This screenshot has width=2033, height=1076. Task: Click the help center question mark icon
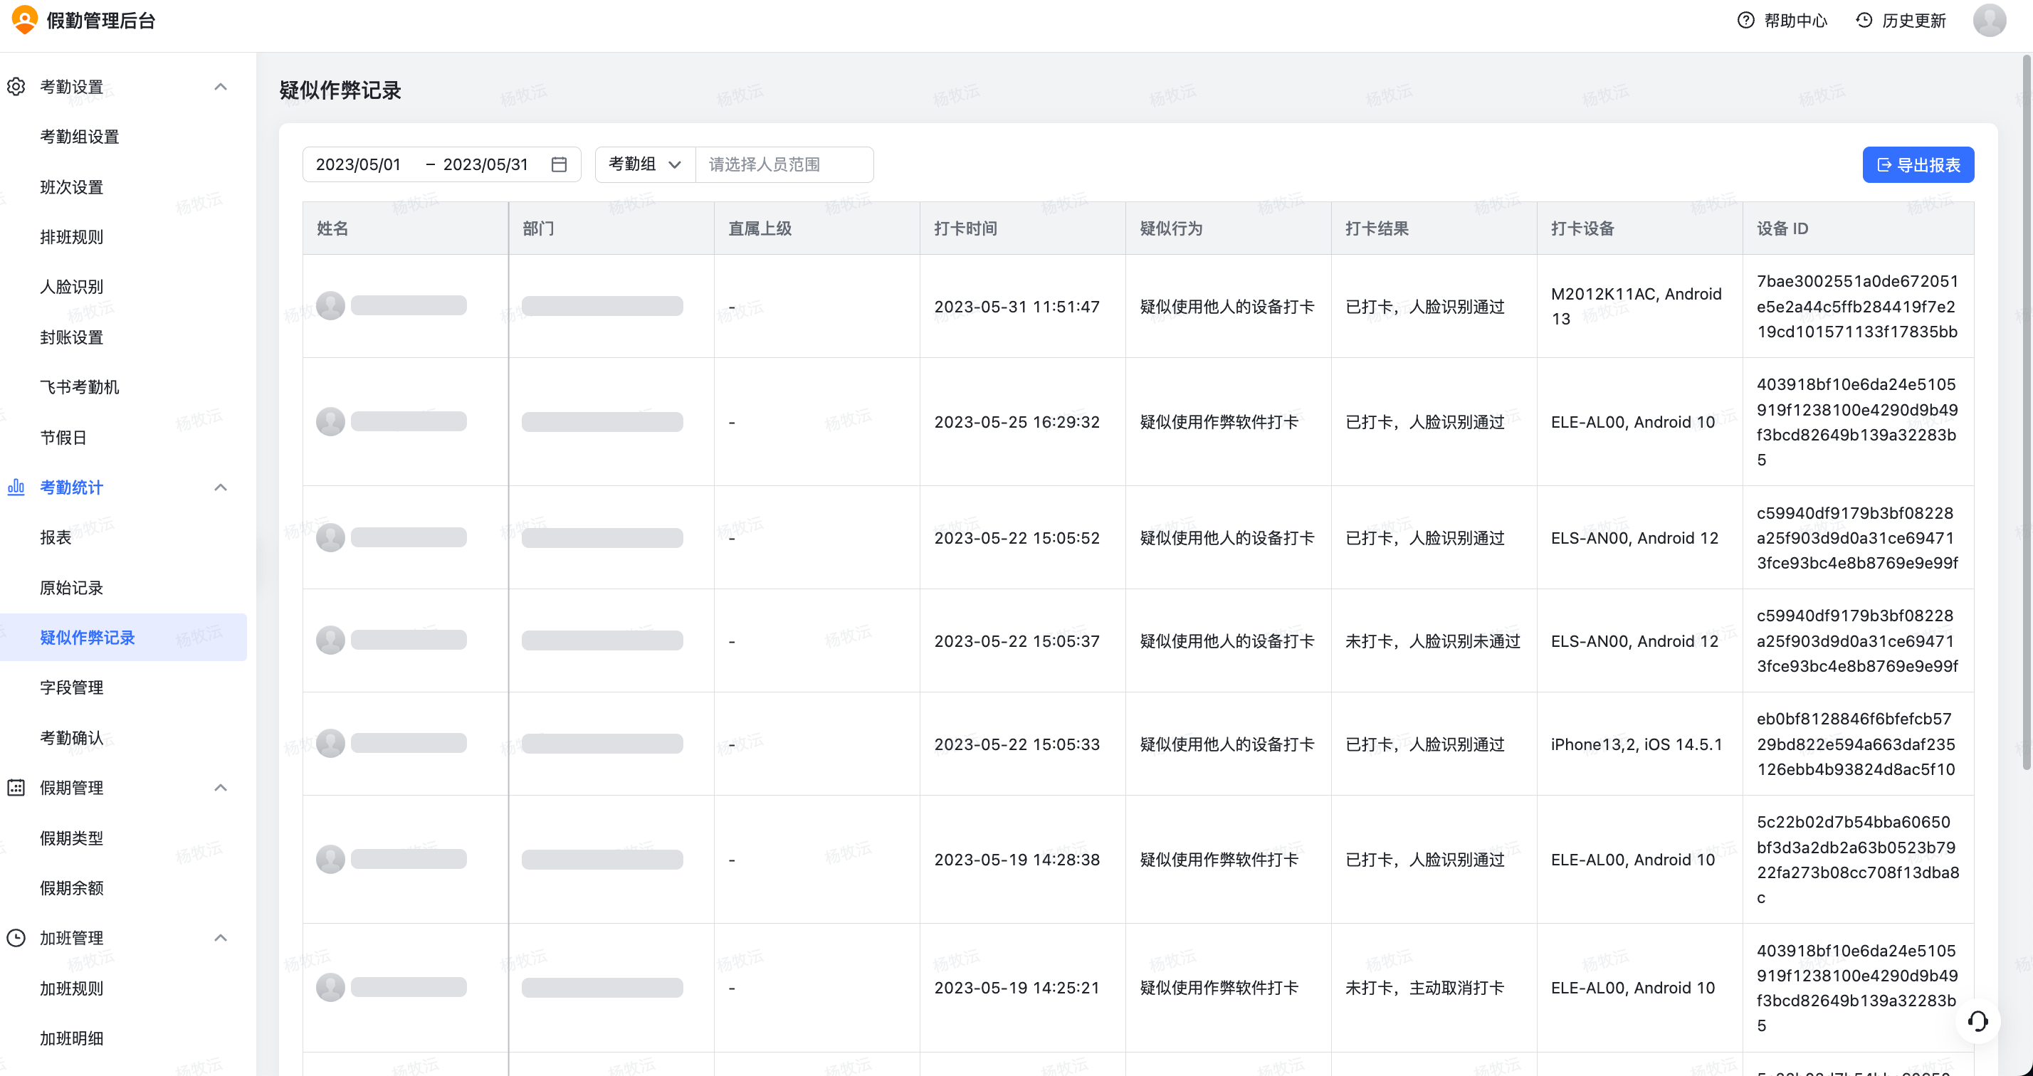[x=1745, y=21]
